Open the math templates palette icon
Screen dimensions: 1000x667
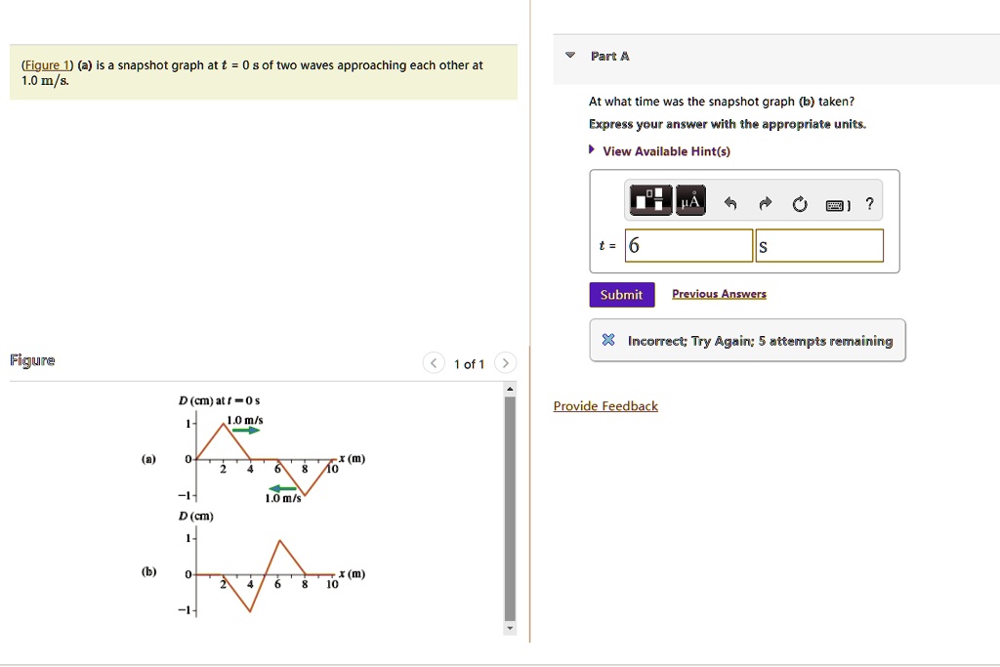651,199
